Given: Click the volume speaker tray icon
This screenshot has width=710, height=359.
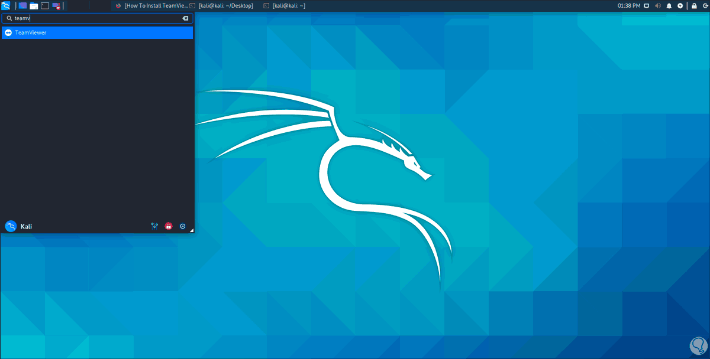Looking at the screenshot, I should [x=658, y=5].
